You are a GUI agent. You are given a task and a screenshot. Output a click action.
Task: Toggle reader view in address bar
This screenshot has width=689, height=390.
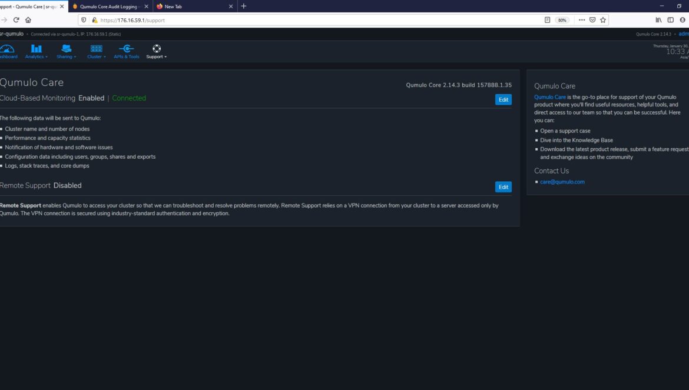coord(547,20)
